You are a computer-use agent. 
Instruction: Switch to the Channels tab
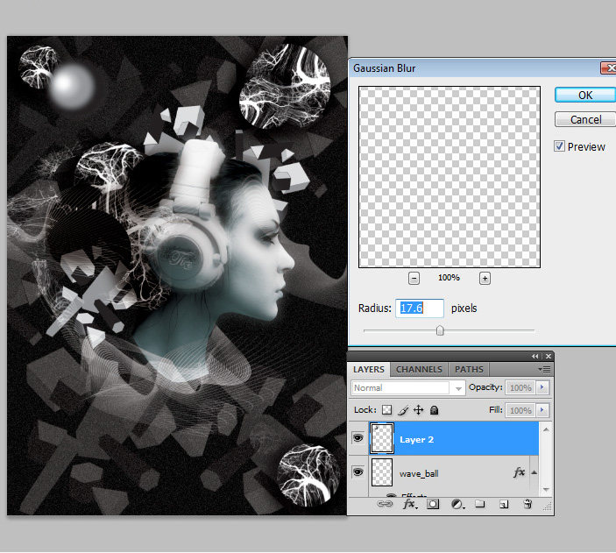coord(420,370)
